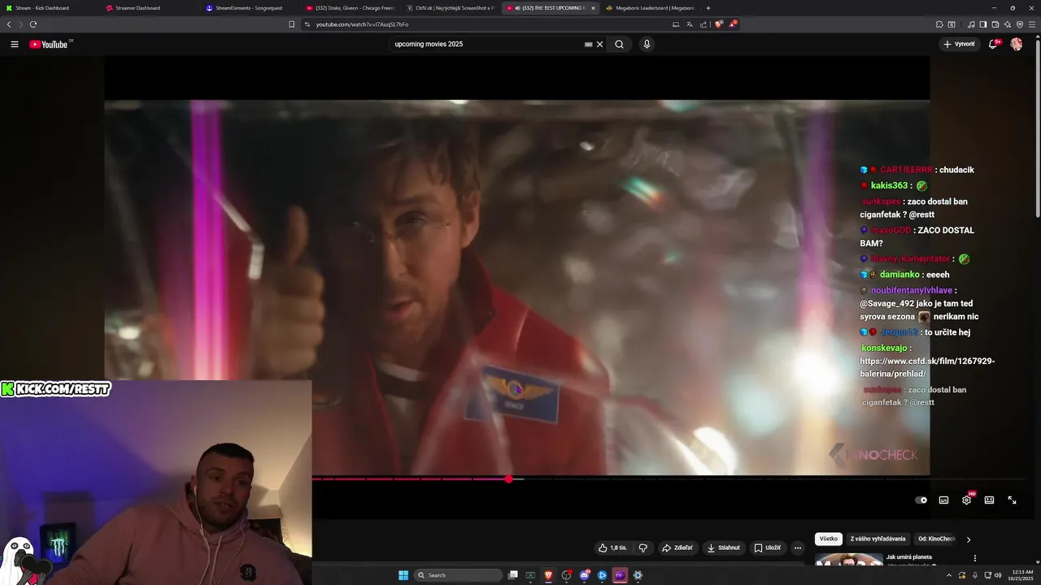
Task: Open more actions ellipsis under video
Action: [798, 548]
